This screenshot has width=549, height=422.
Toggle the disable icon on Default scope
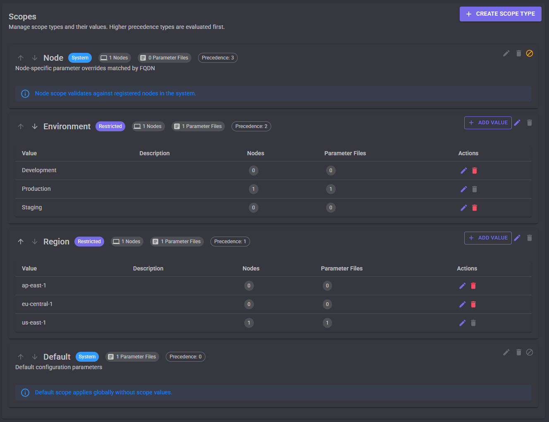tap(530, 352)
